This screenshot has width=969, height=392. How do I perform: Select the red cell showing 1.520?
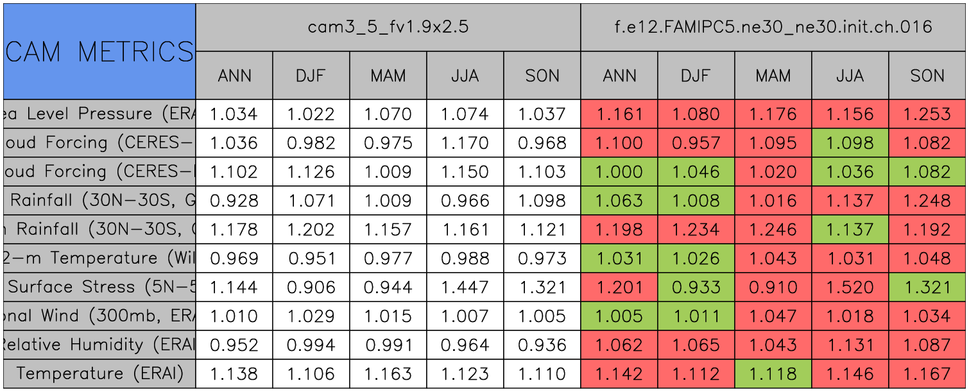click(850, 287)
